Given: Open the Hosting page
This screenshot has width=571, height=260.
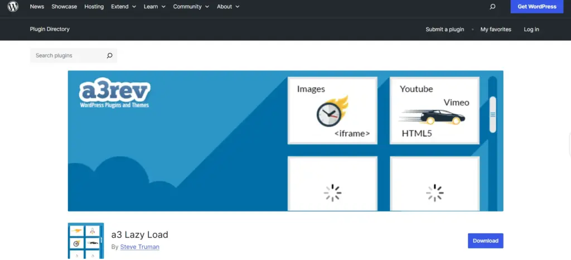Looking at the screenshot, I should click(x=94, y=7).
